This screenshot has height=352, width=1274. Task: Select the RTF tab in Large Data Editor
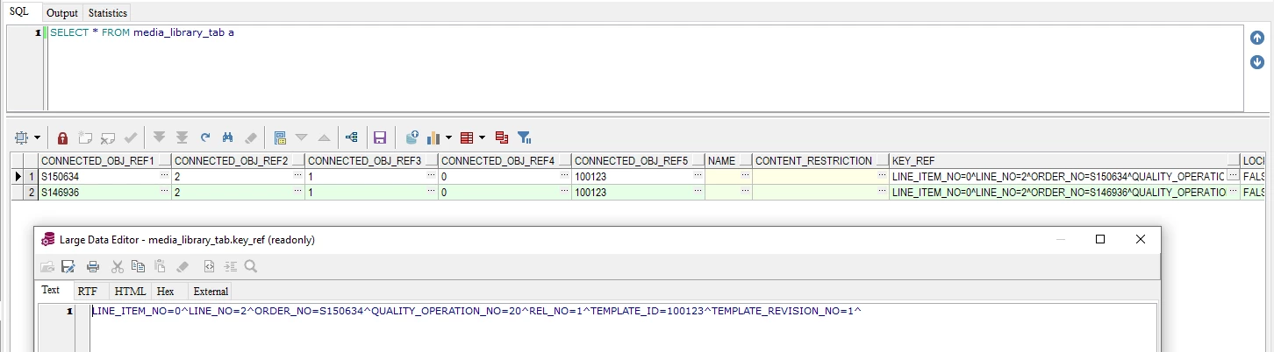[x=88, y=291]
